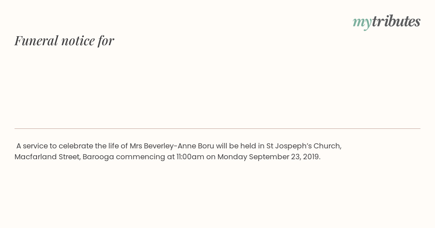Click the word "tributes" in the logo

(396, 21)
